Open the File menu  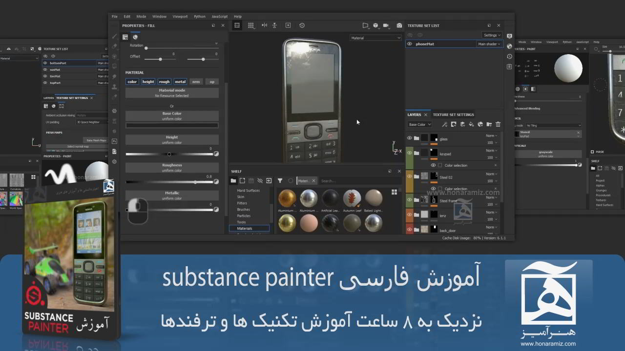pos(115,17)
